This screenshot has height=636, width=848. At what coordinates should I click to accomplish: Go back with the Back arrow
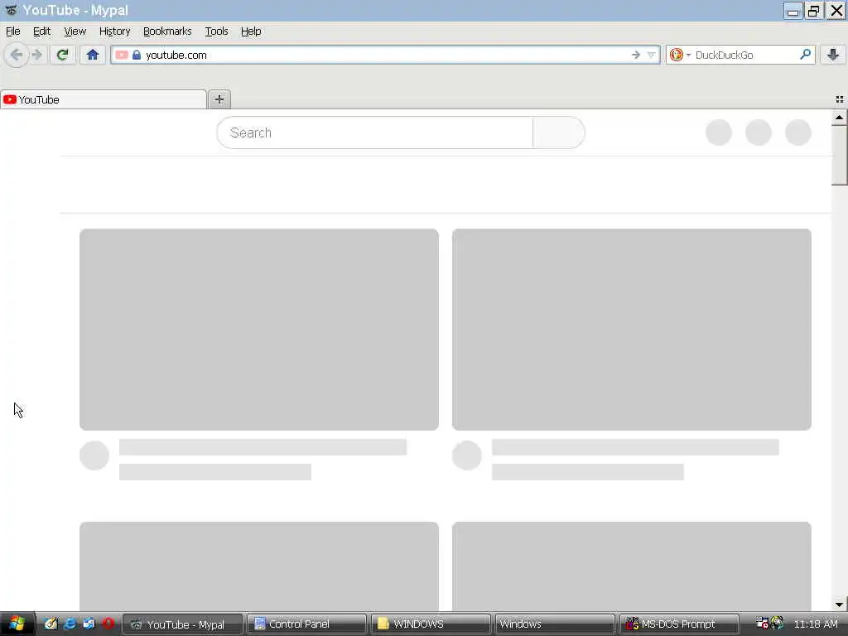tap(17, 55)
